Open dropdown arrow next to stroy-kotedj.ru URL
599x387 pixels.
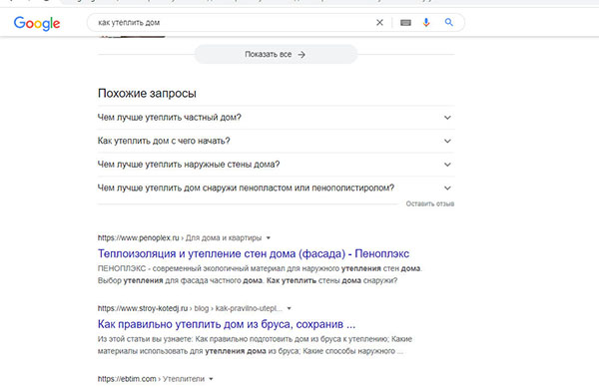(290, 308)
